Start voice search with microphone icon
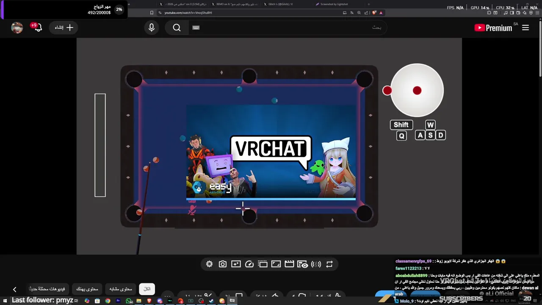The height and width of the screenshot is (305, 542). [152, 28]
